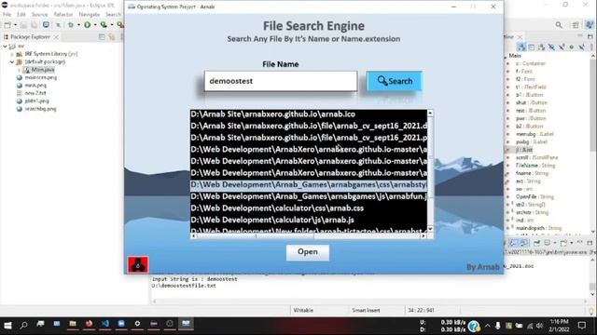
Task: Open the Navigate menu in Eclipse
Action: (90, 15)
